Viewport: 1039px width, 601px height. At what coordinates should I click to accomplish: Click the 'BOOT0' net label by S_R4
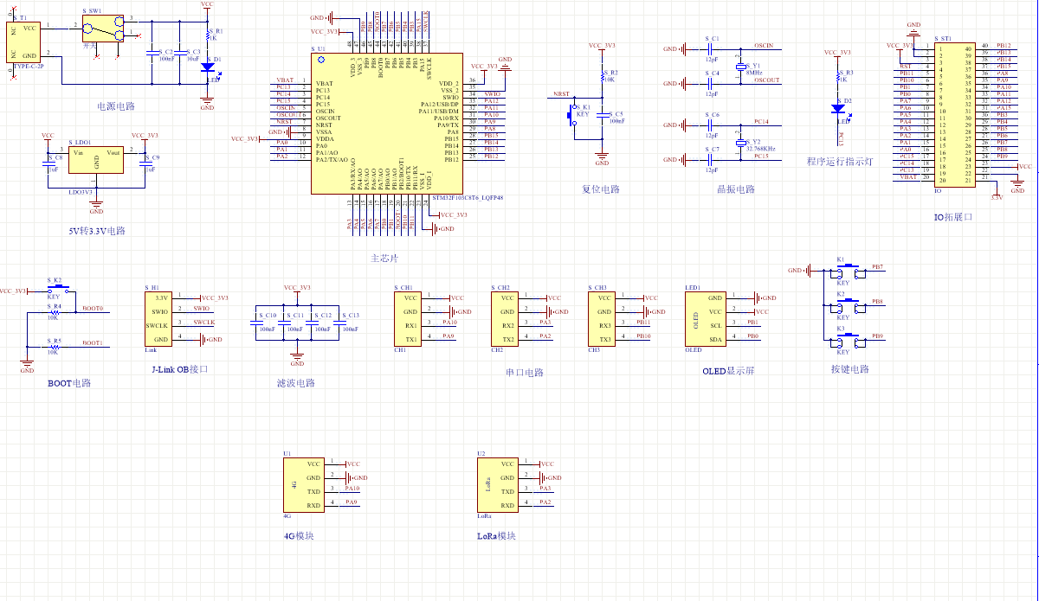point(93,308)
